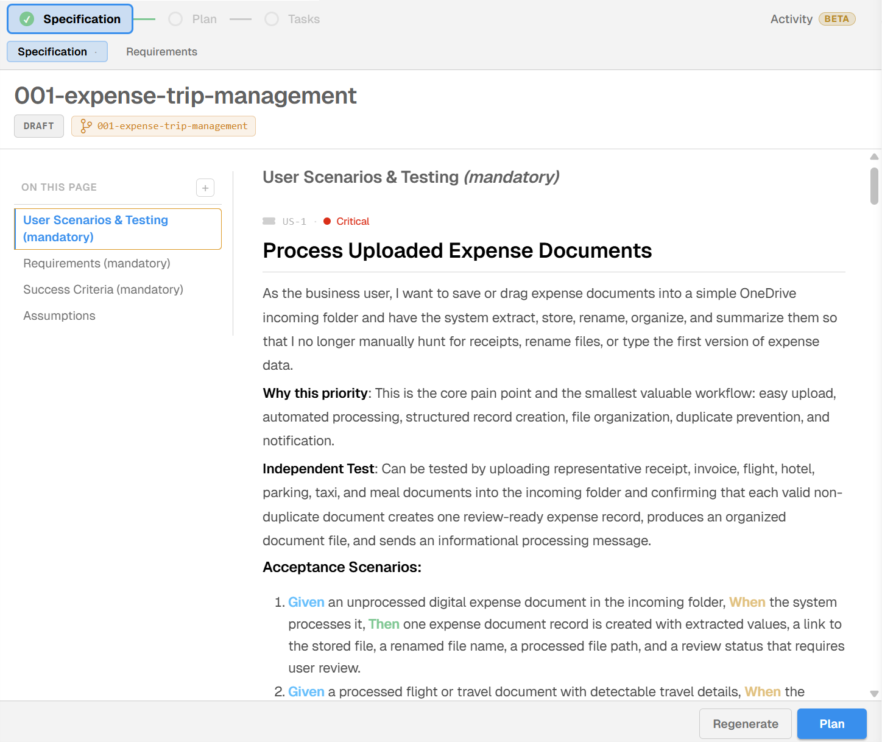
Task: Click the Independent Test label
Action: click(318, 468)
